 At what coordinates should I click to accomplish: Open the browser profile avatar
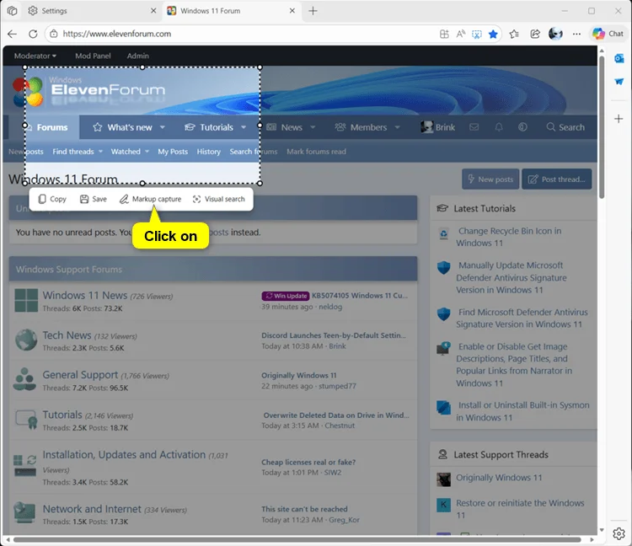[555, 34]
